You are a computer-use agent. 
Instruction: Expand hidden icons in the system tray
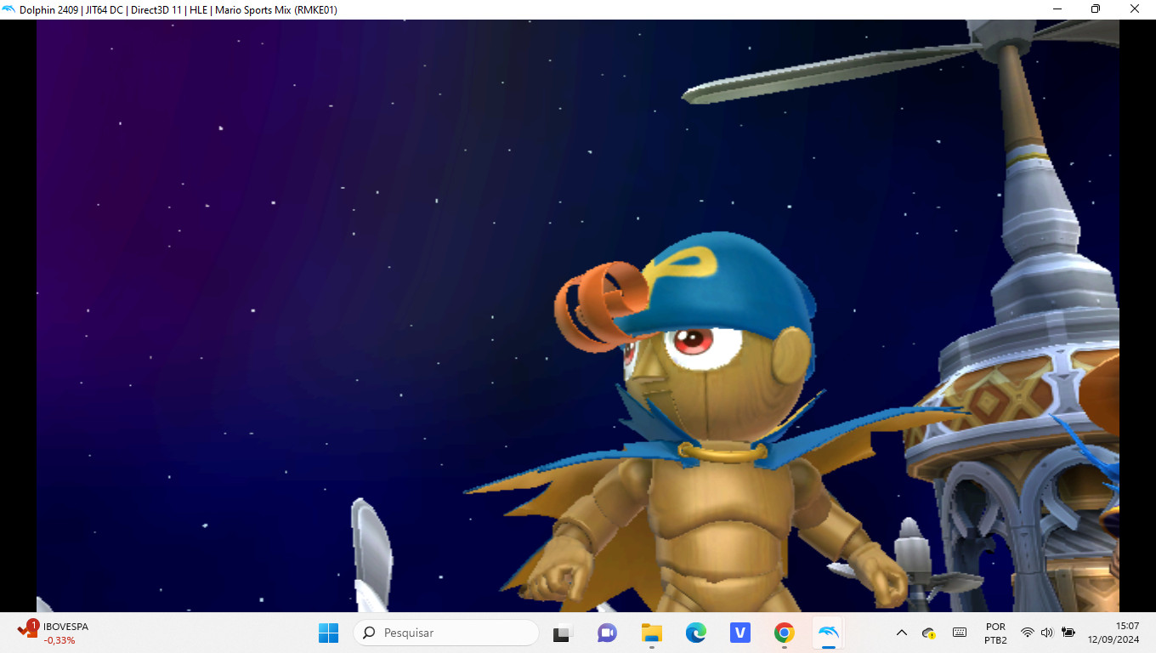(900, 632)
